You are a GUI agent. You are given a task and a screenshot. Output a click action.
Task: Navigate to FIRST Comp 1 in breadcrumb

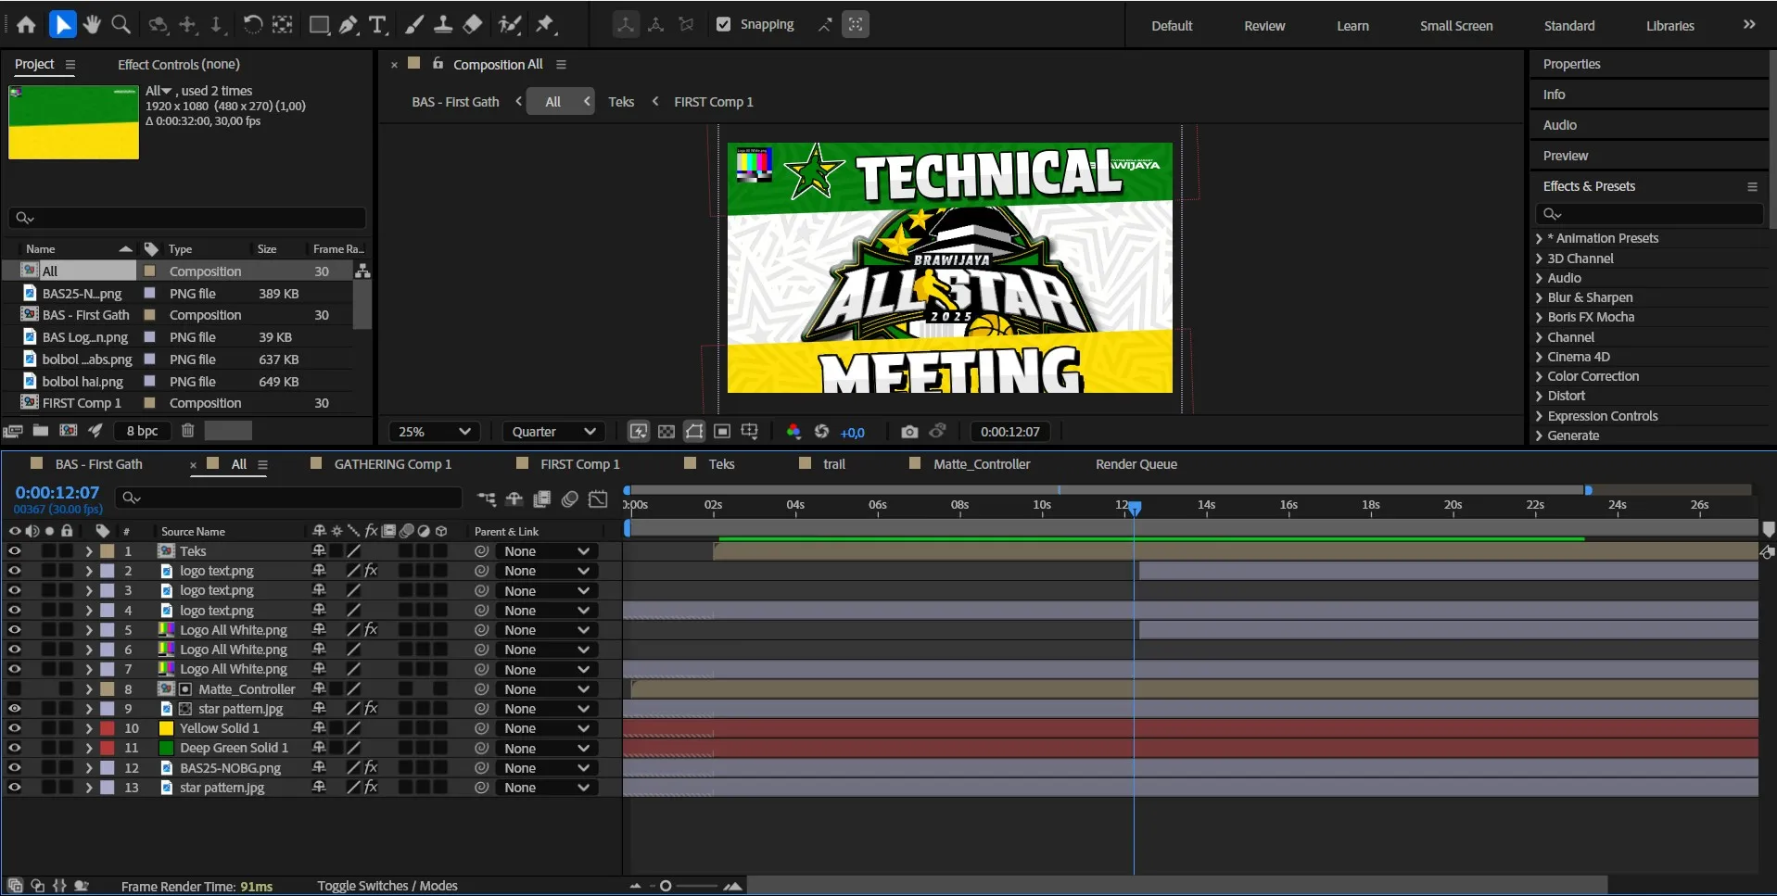714,102
